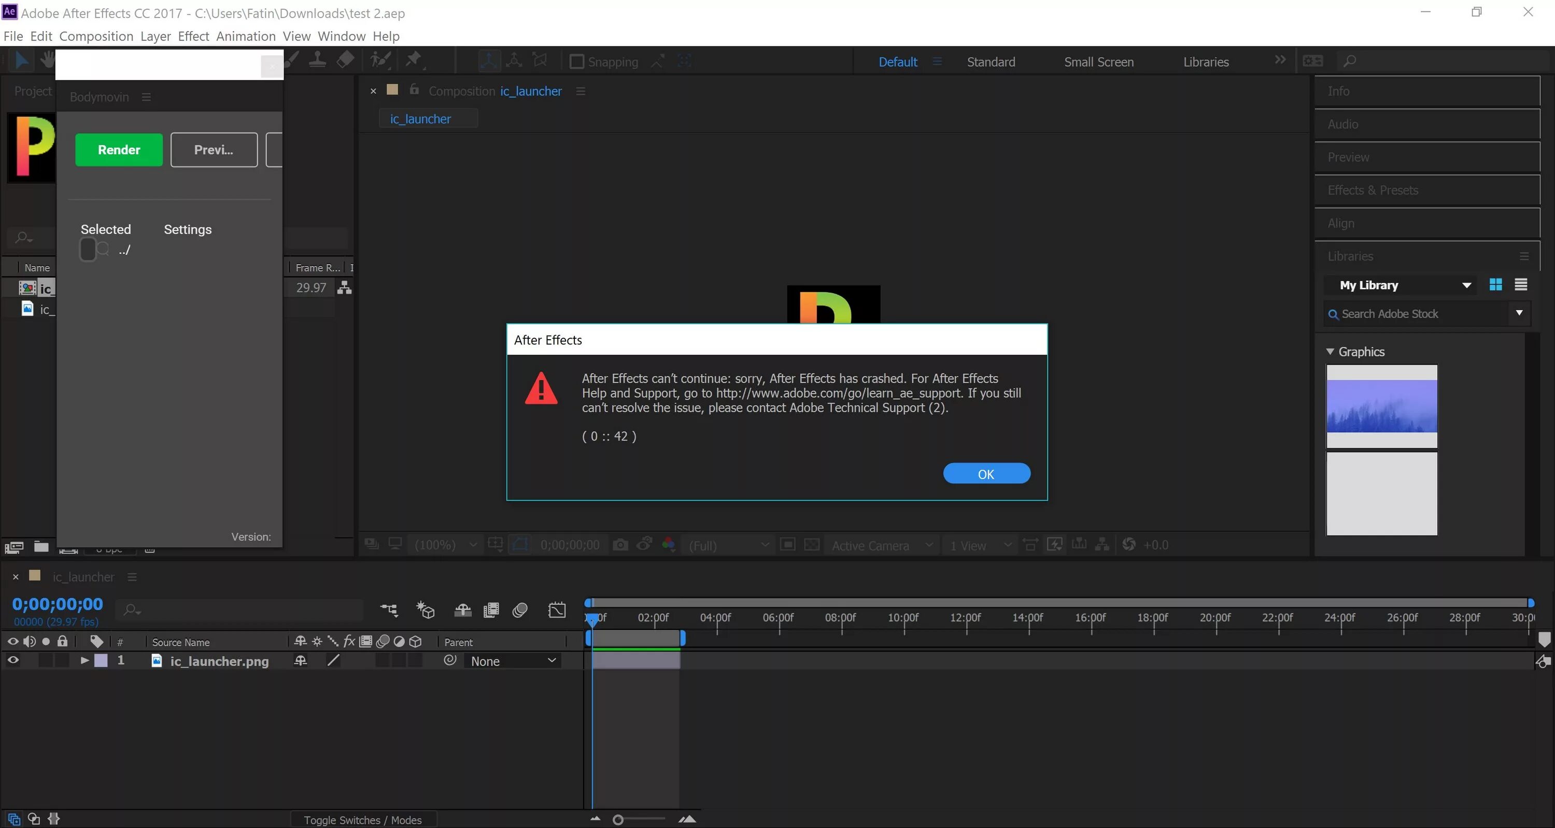Switch to Standard workspace
The height and width of the screenshot is (828, 1555).
pyautogui.click(x=991, y=62)
